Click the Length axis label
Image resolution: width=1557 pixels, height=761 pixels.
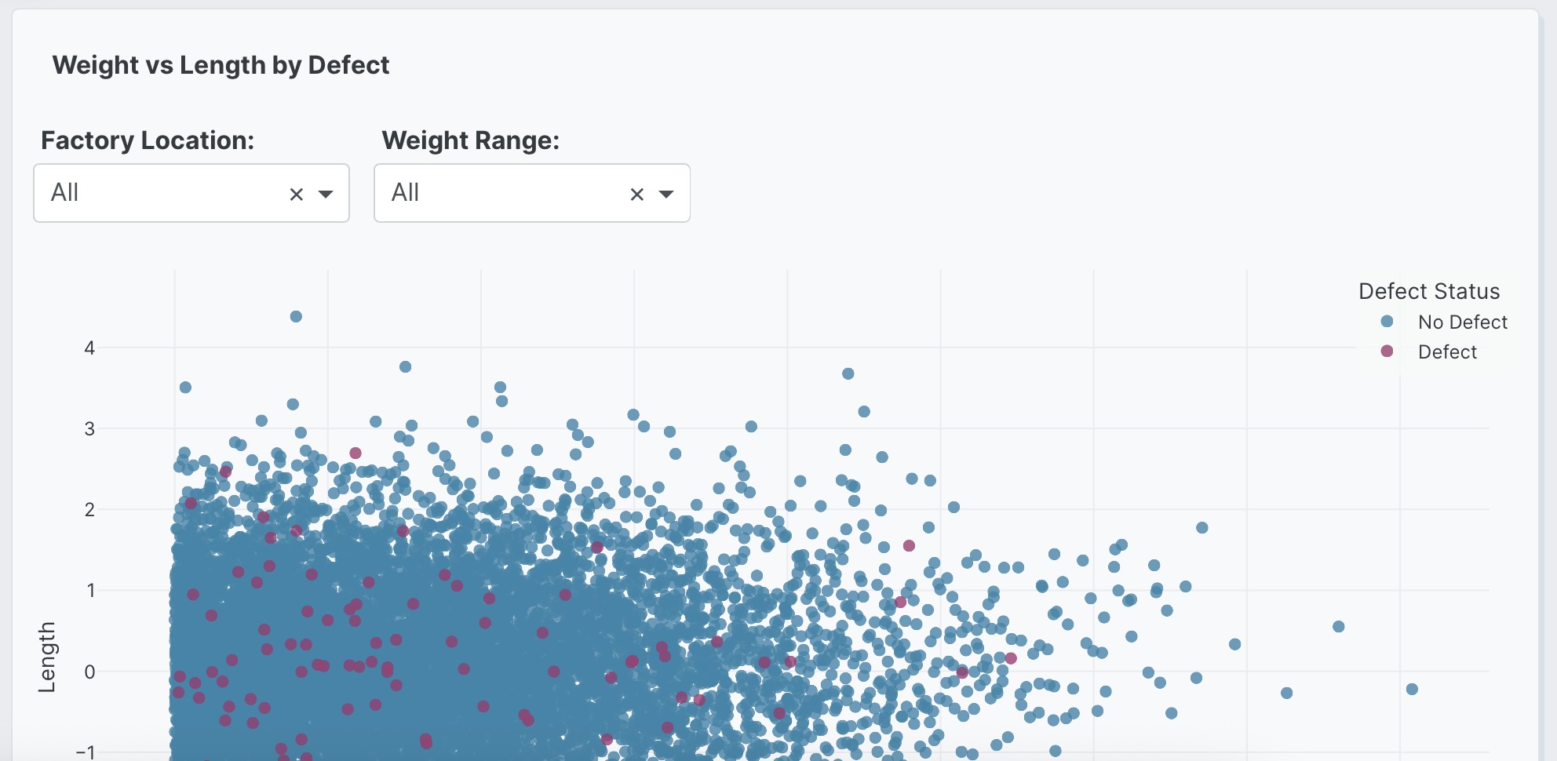(49, 656)
